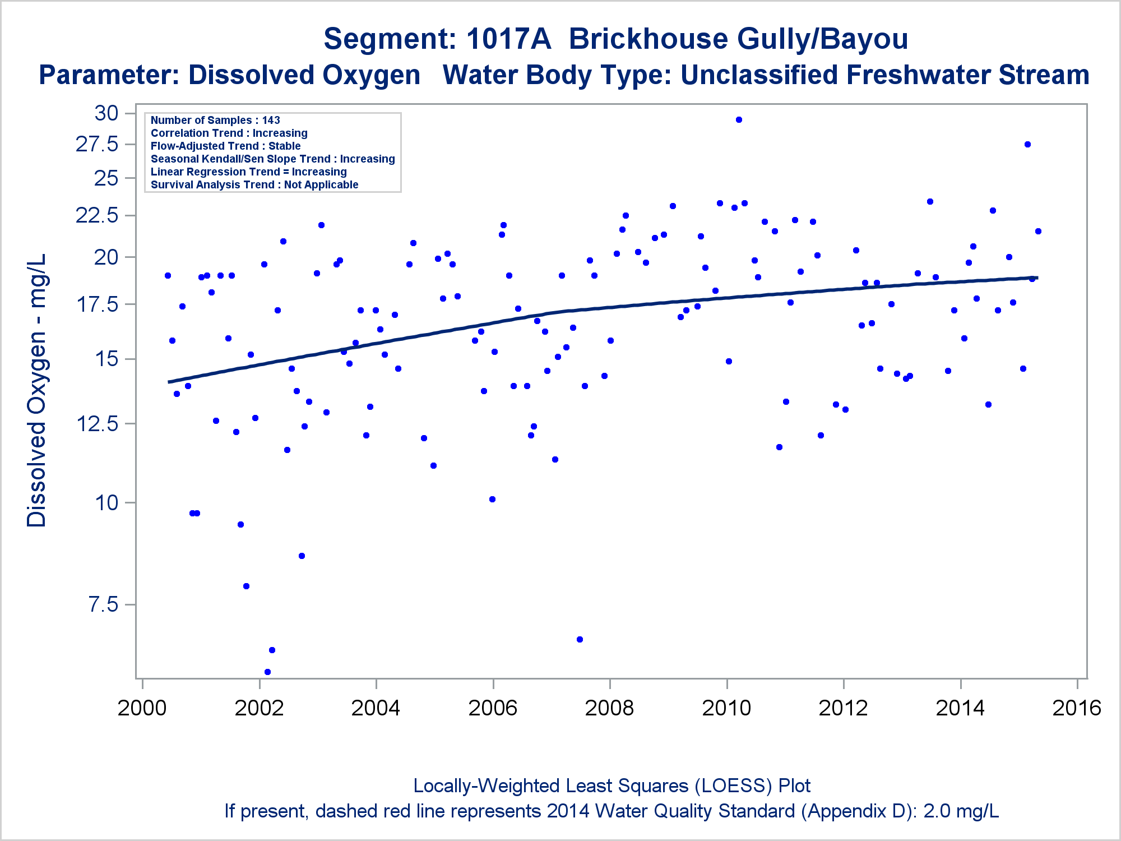This screenshot has width=1121, height=841.
Task: Click the 'Parameter: Dissolved Oxygen' subtitle text
Action: [229, 75]
